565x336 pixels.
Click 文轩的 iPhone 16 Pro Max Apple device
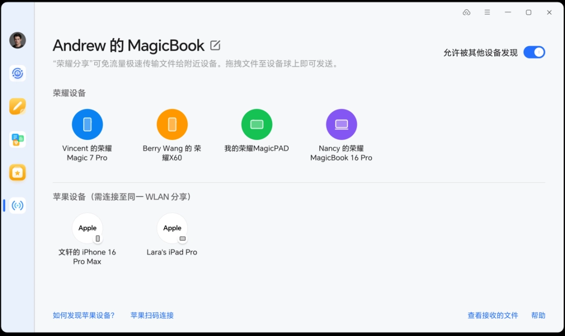[x=87, y=228]
